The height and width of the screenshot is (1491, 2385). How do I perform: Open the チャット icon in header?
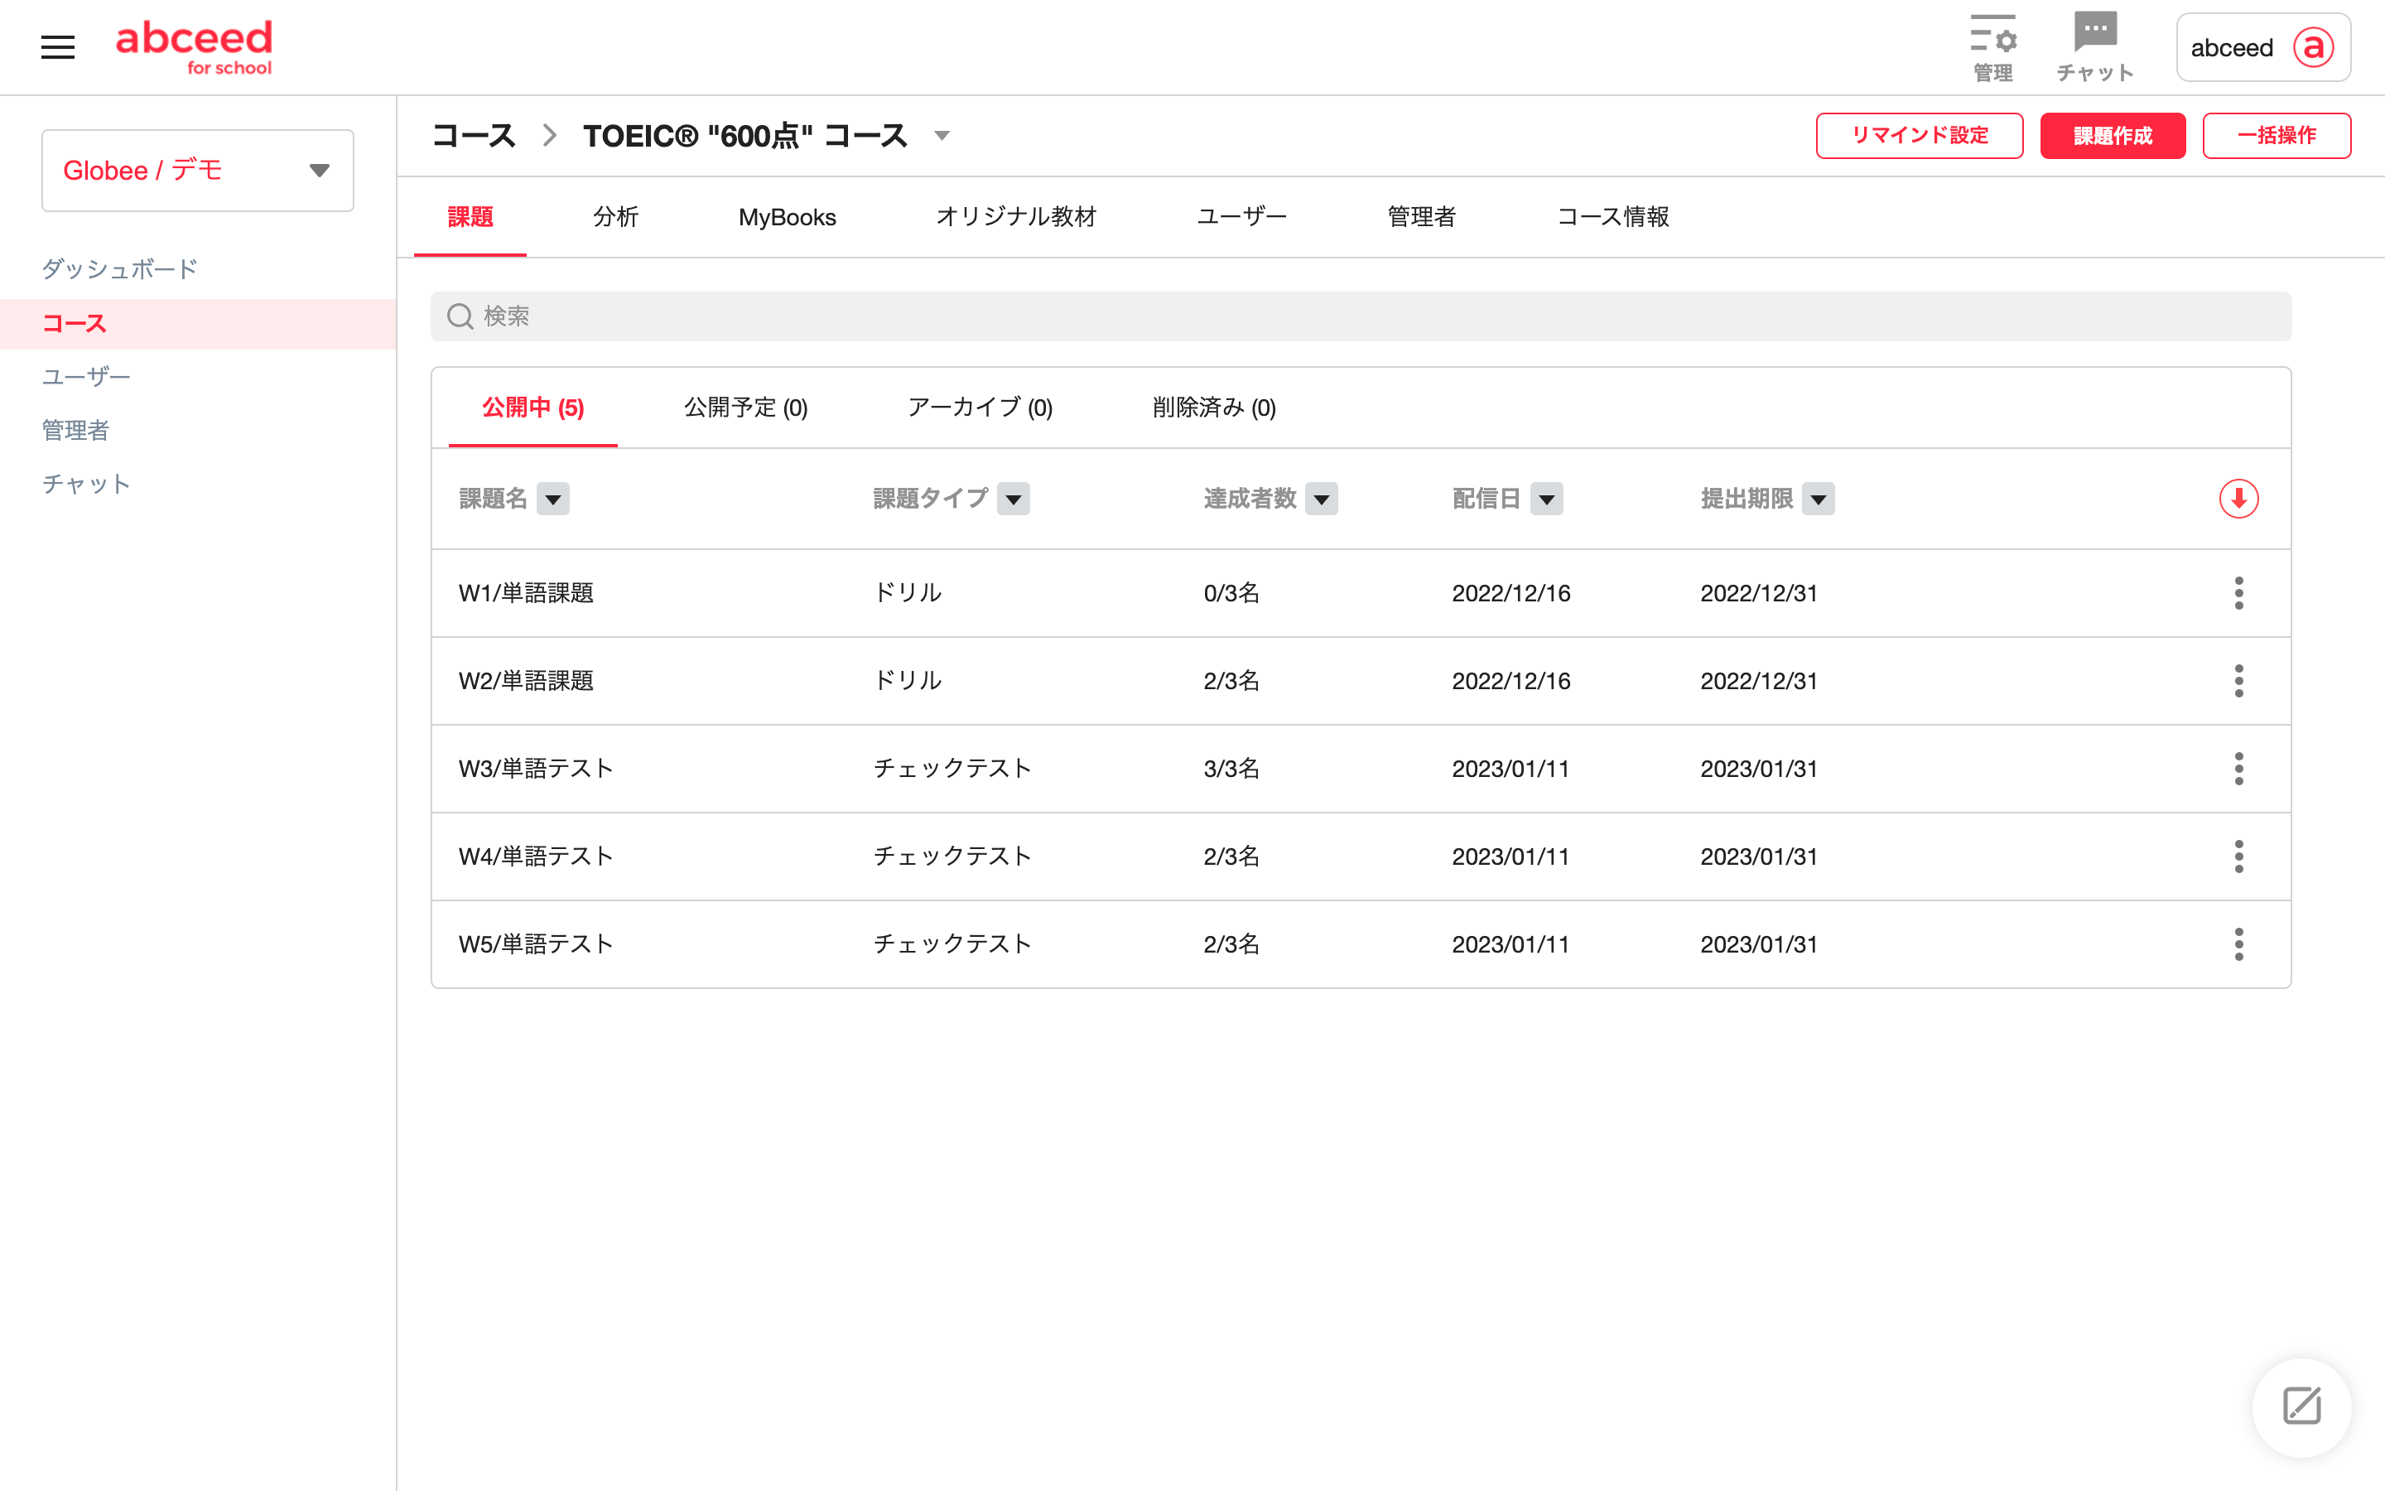(x=2094, y=46)
